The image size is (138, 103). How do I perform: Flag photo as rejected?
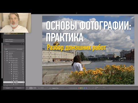[x=68, y=88]
